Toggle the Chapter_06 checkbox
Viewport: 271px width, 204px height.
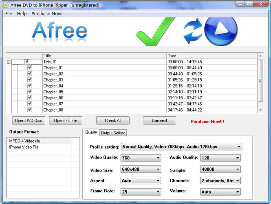point(30,97)
